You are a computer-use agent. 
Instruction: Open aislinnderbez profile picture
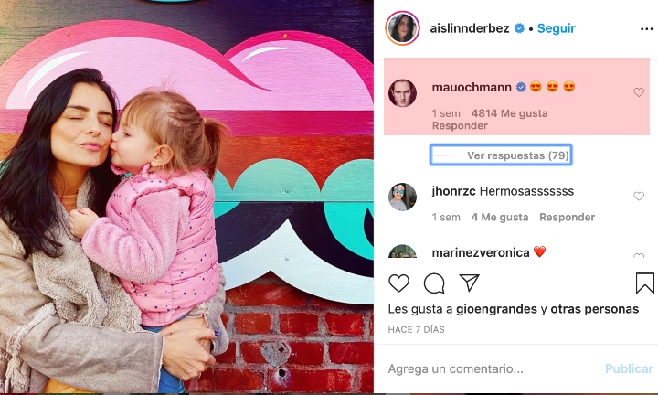pyautogui.click(x=402, y=28)
